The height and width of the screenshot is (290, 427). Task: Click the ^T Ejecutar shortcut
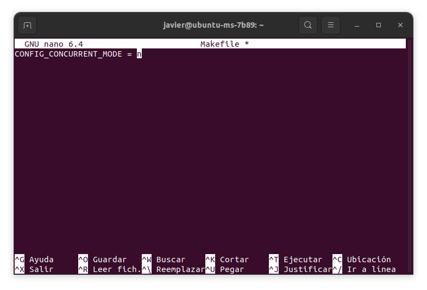pos(296,260)
